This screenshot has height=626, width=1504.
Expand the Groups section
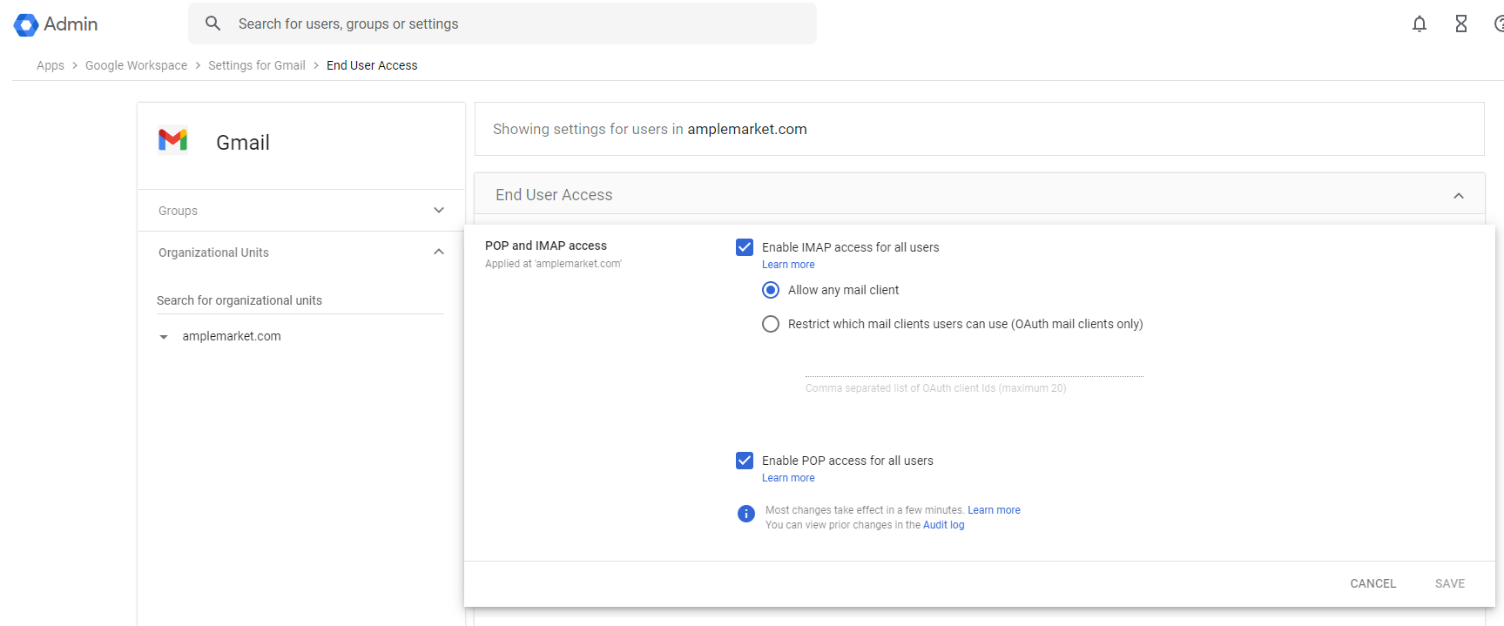(x=439, y=211)
